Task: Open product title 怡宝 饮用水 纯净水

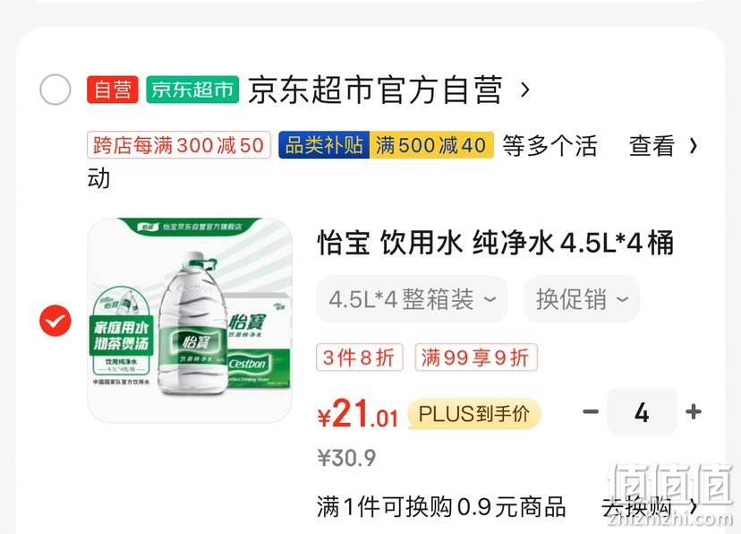Action: point(495,243)
